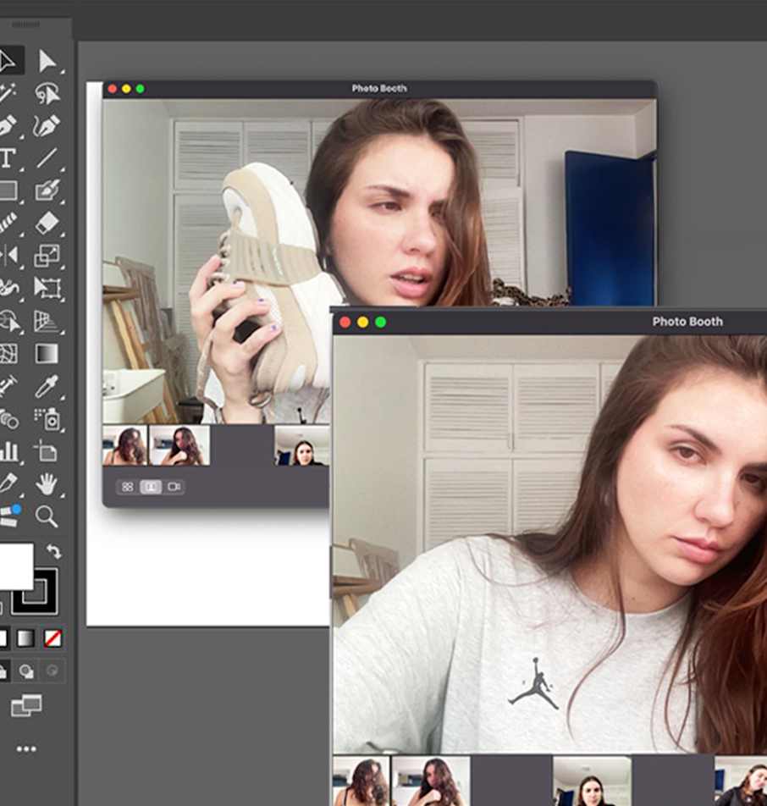Select the Lasso tool

click(x=47, y=94)
